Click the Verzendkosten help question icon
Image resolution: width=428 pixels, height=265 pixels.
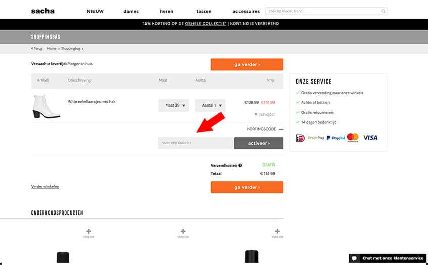coord(240,165)
